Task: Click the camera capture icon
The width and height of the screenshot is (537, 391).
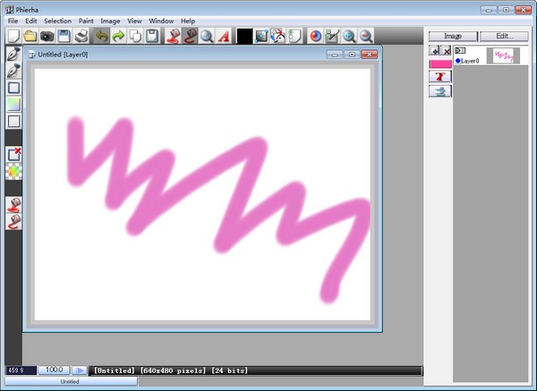Action: [x=46, y=37]
